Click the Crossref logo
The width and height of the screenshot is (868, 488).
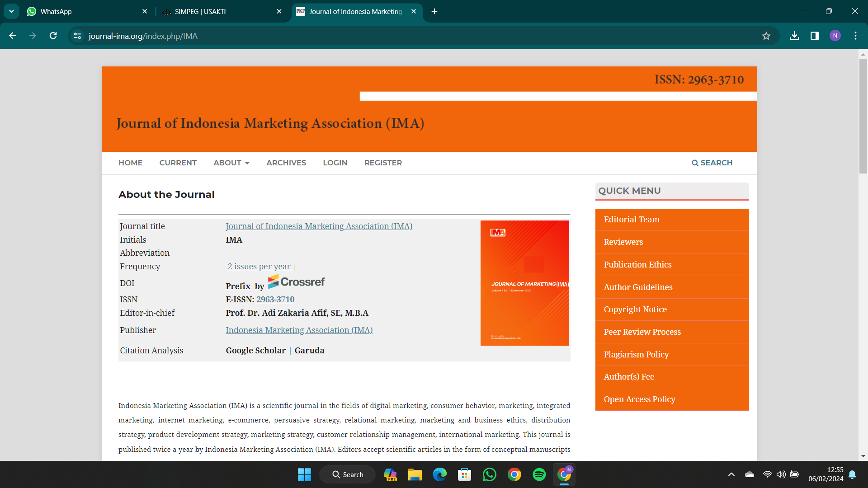[x=296, y=282]
